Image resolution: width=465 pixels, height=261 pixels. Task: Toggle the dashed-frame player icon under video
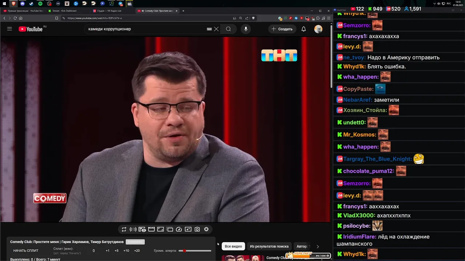pos(170,229)
